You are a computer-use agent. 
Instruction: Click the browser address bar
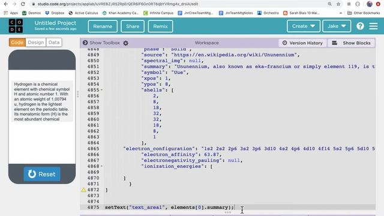179,4
